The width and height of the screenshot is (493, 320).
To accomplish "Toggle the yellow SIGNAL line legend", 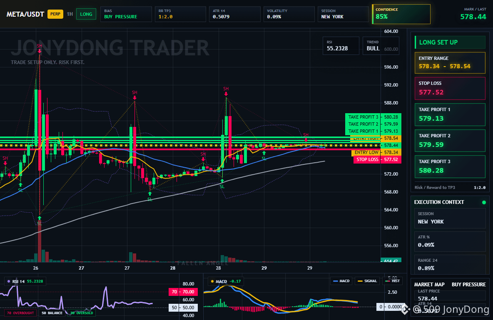I will pos(367,281).
